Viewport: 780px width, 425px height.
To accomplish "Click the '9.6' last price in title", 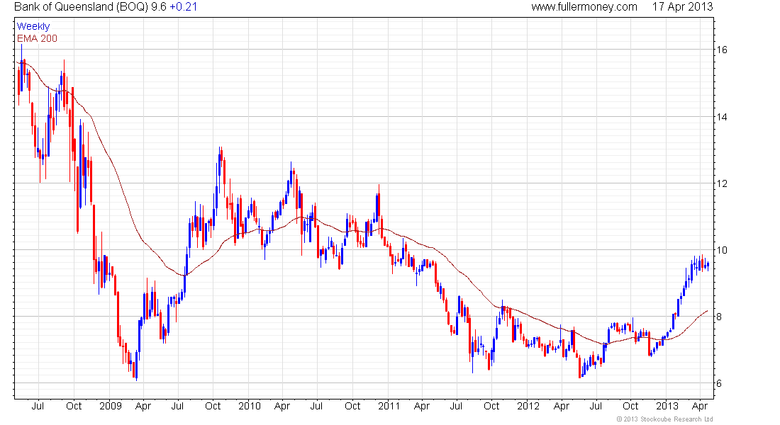I will click(159, 7).
